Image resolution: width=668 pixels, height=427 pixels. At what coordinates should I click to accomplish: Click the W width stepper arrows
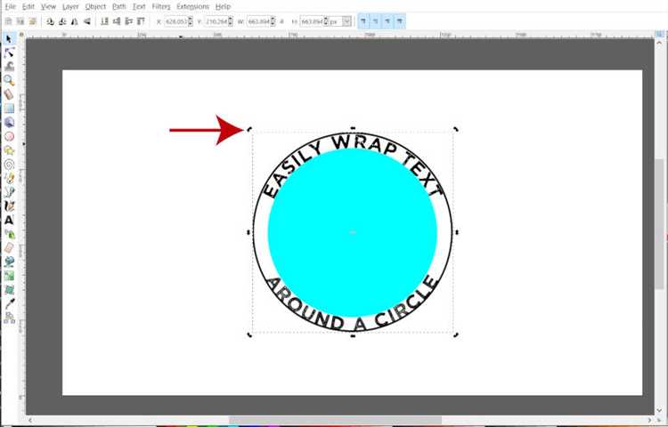273,21
